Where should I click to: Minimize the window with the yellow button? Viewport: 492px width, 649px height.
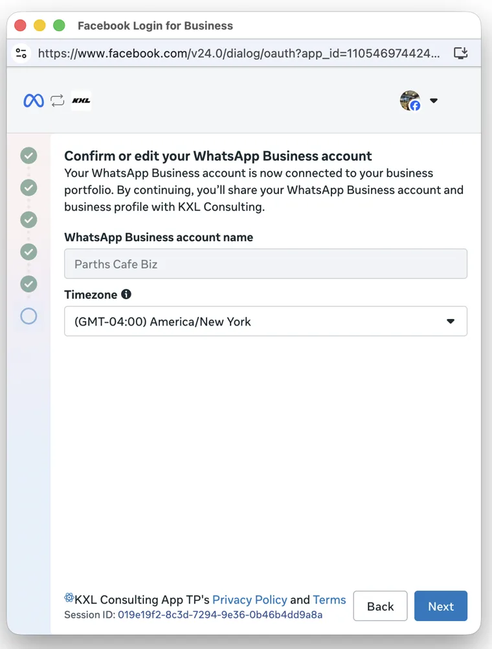(x=39, y=26)
